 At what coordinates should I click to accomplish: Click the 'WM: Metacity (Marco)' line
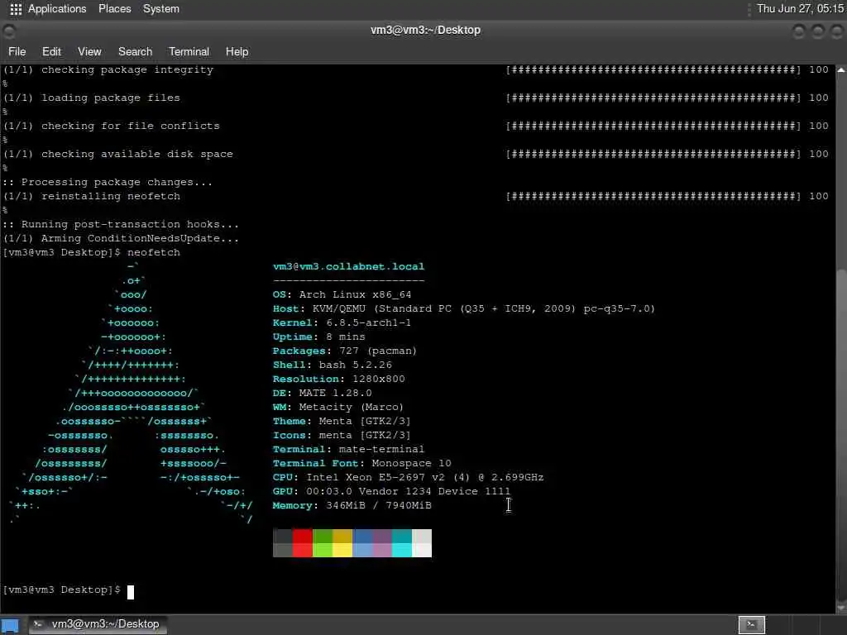coord(338,407)
